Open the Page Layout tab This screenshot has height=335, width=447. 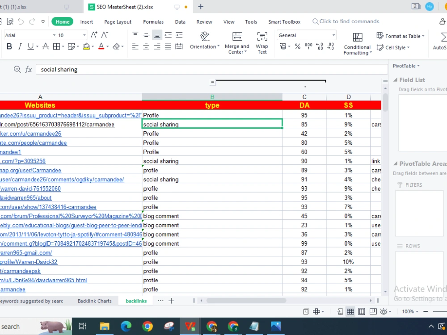click(118, 22)
